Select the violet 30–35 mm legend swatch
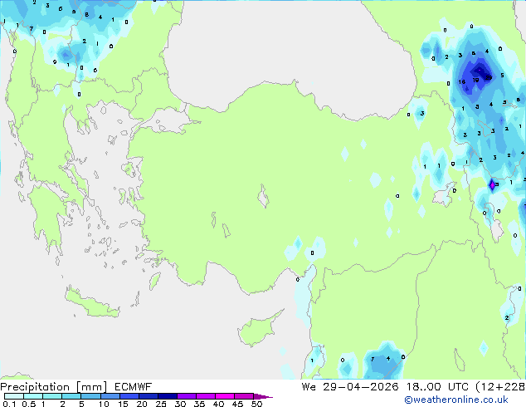 187,396
